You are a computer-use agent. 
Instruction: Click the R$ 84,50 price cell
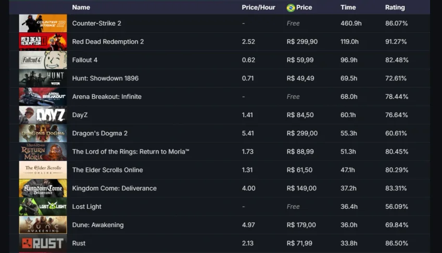300,115
